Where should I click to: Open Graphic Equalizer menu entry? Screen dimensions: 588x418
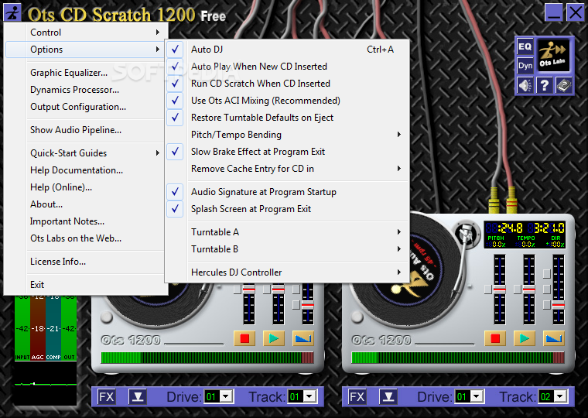click(85, 73)
